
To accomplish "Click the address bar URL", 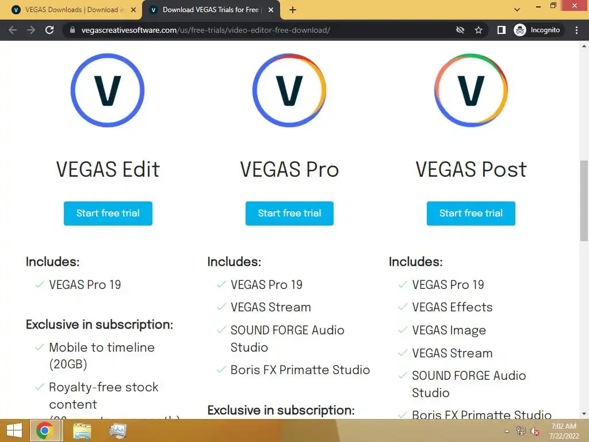I will pyautogui.click(x=206, y=30).
